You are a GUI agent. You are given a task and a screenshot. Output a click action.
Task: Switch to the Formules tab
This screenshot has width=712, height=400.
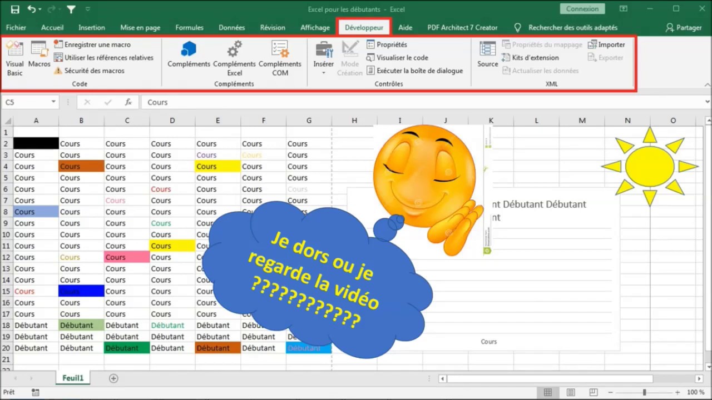[190, 28]
